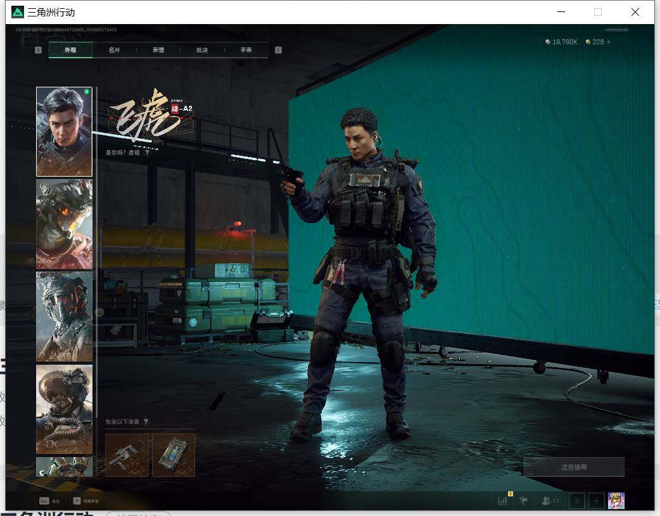
Task: Click the 是你吗? 彦祖 skin subtitle
Action: [x=122, y=153]
